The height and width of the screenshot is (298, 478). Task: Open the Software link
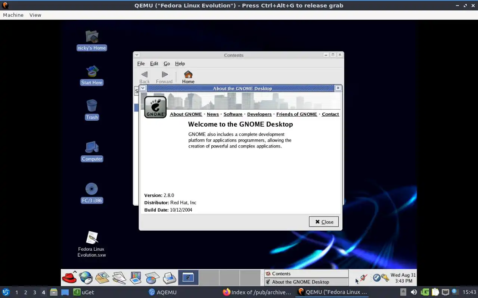tap(233, 114)
